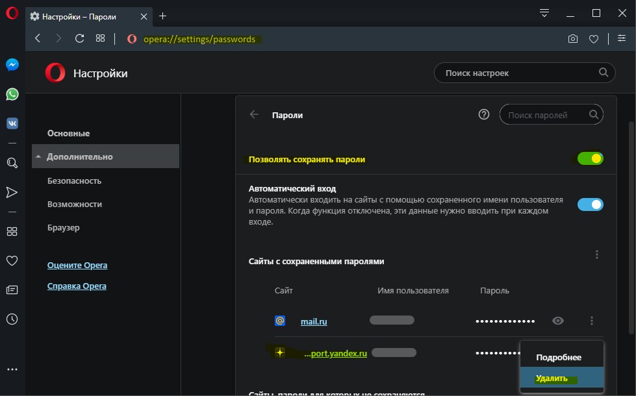Screen dimensions: 636x396
Task: Open Personal News in sidebar
Action: pyautogui.click(x=12, y=290)
